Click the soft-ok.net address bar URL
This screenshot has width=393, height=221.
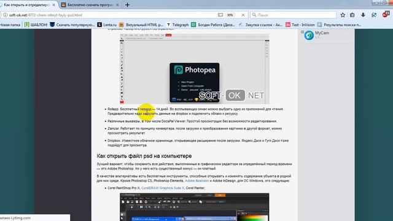tap(45, 15)
